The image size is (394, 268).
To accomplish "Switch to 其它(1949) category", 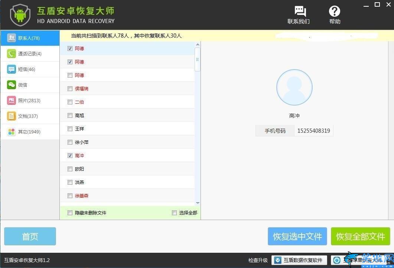I will [30, 132].
